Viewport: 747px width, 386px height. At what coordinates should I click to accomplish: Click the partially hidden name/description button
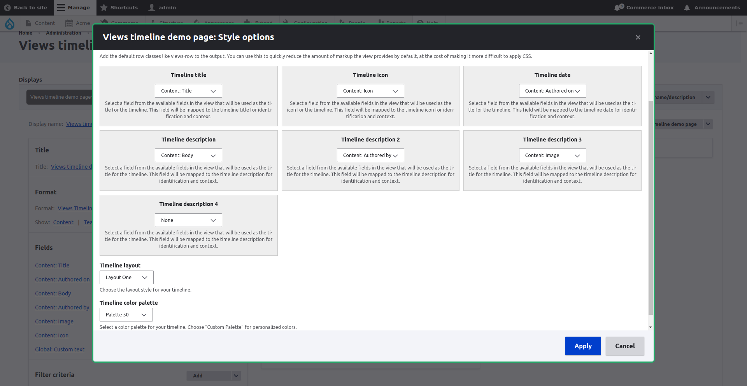coord(678,97)
